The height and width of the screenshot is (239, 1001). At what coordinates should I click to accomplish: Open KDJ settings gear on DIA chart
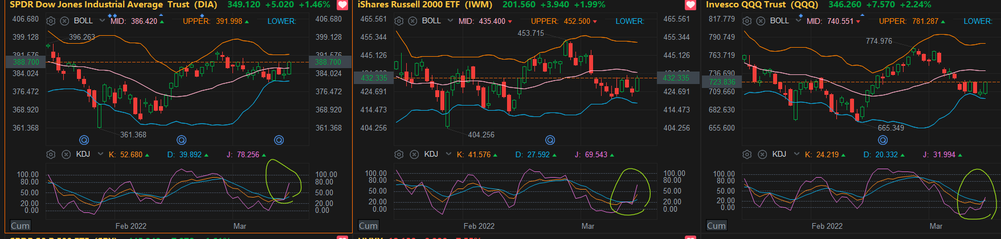tap(51, 154)
